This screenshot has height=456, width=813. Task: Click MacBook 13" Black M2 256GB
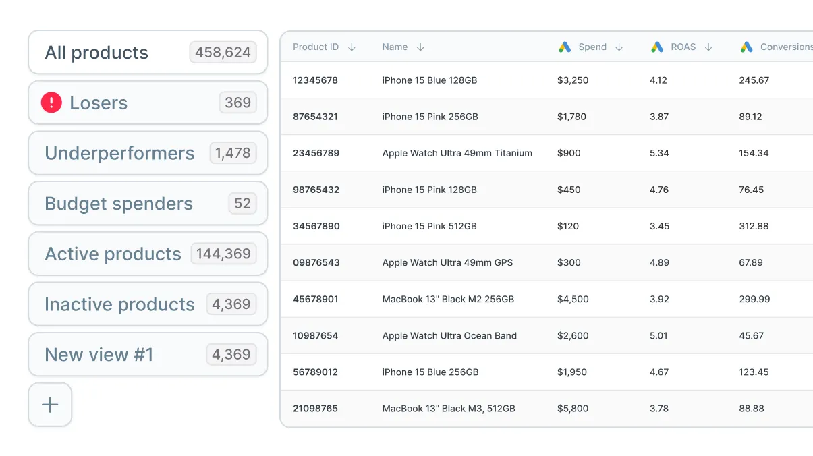pos(448,299)
